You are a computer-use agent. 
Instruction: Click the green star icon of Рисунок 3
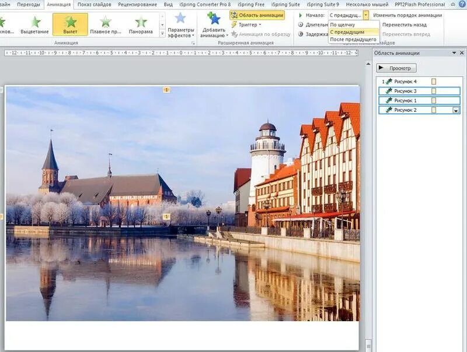coord(389,91)
